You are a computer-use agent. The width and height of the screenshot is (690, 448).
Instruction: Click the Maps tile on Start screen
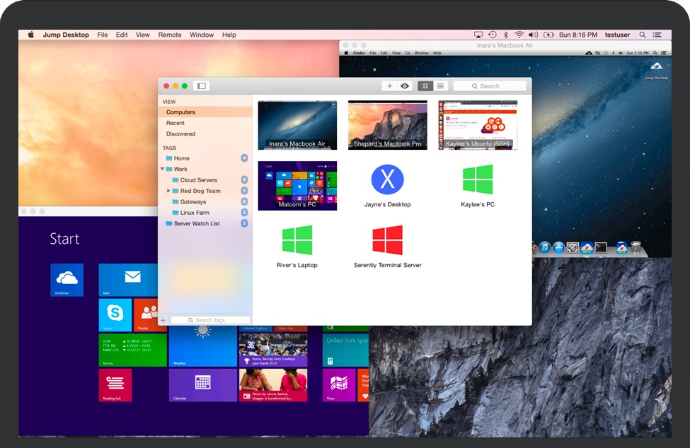coord(339,385)
